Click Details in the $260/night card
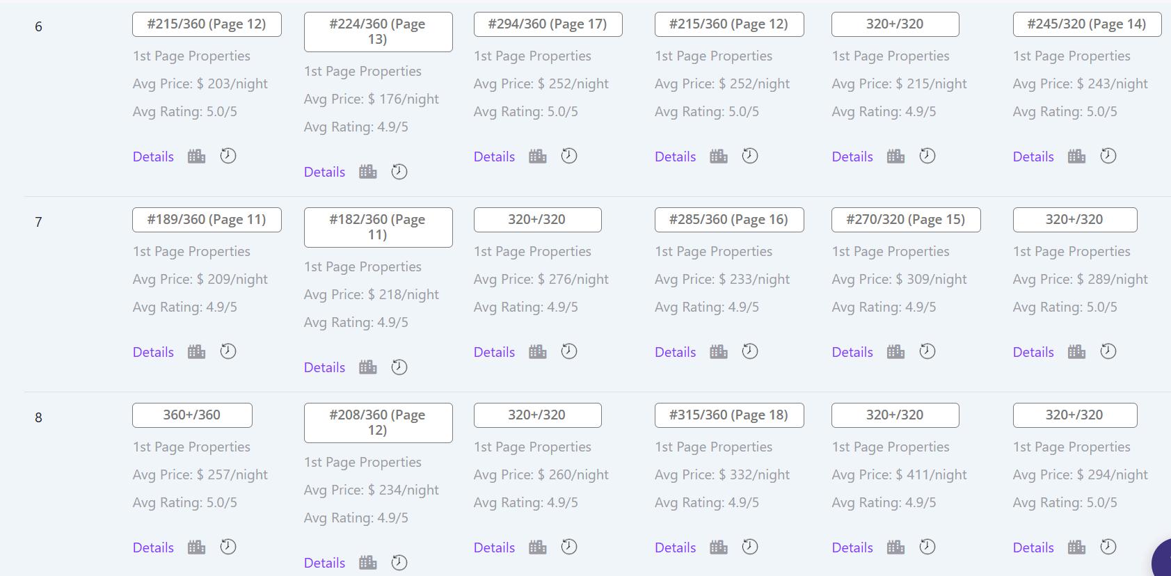Image resolution: width=1171 pixels, height=576 pixels. coord(494,547)
